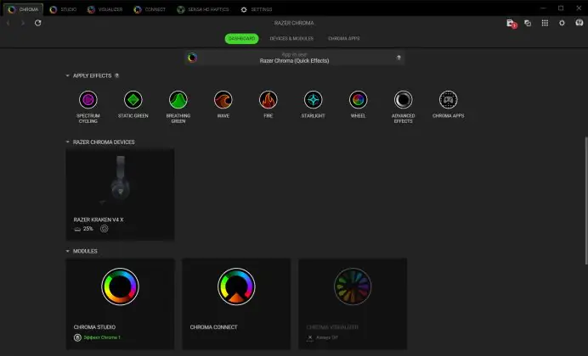Collapse the Modules section
The height and width of the screenshot is (356, 588).
[67, 251]
